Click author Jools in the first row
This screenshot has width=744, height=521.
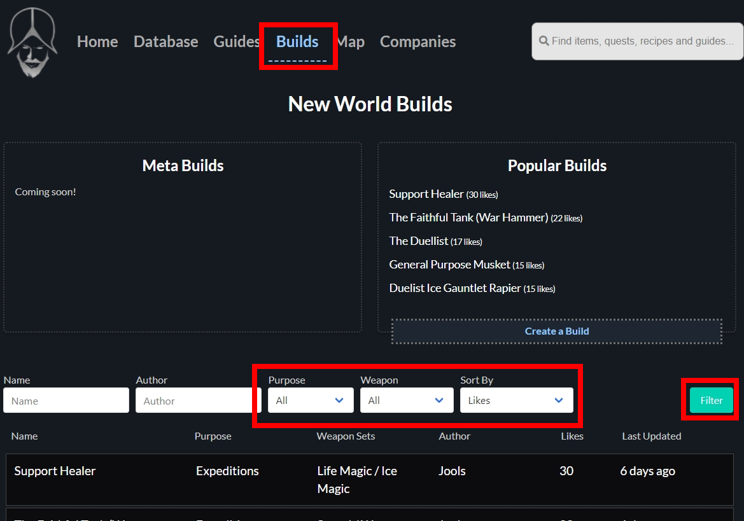(x=452, y=471)
